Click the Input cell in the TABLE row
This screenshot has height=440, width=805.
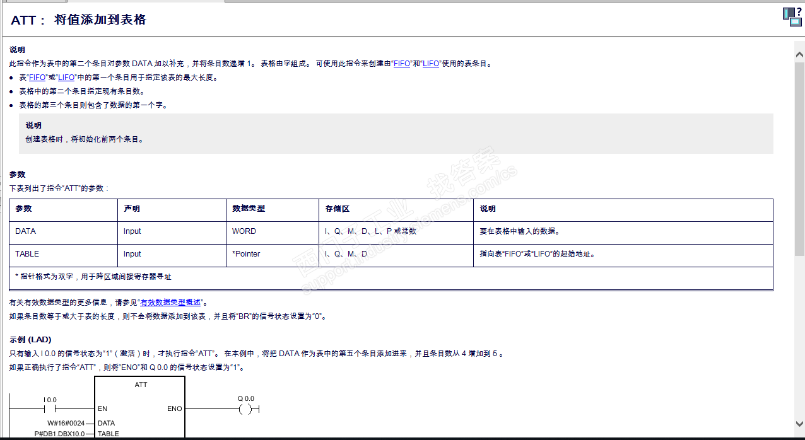click(172, 255)
